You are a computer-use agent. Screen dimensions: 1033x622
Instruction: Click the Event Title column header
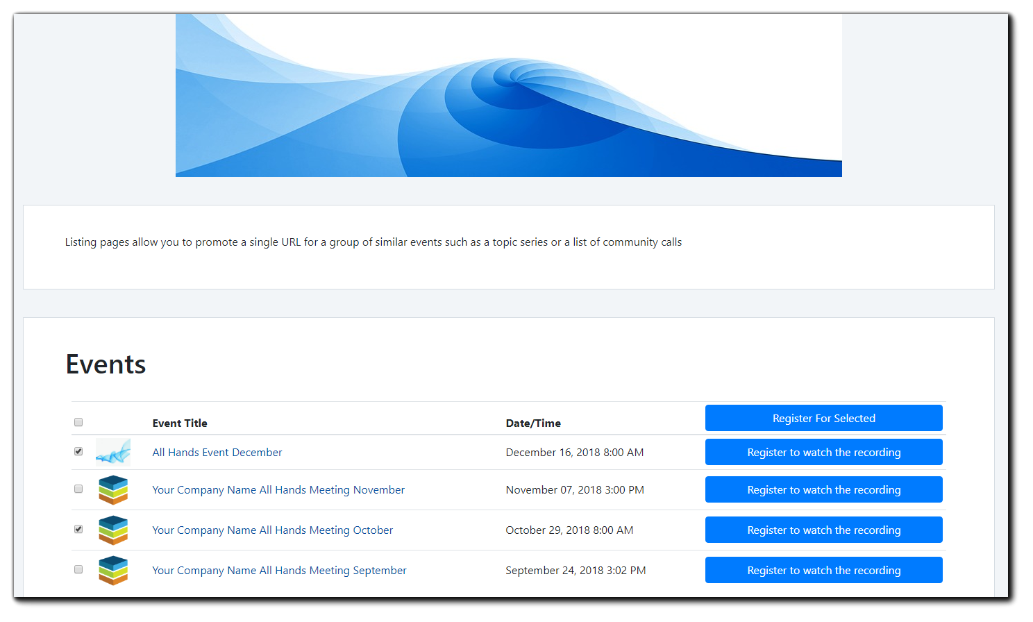180,423
